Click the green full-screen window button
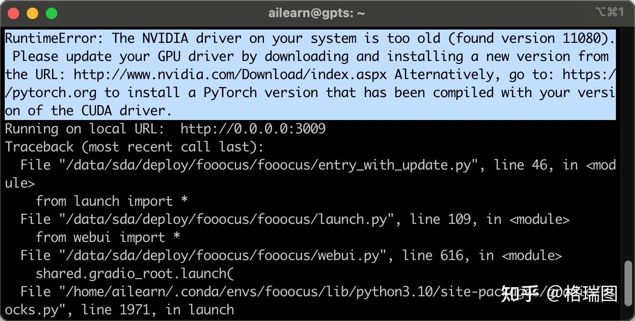635x321 pixels. click(x=52, y=13)
